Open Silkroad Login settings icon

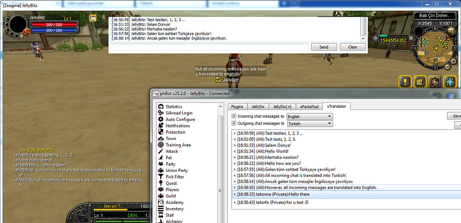coord(161,113)
